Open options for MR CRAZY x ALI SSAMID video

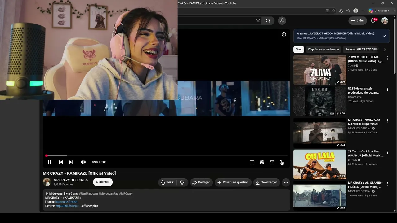click(x=387, y=184)
